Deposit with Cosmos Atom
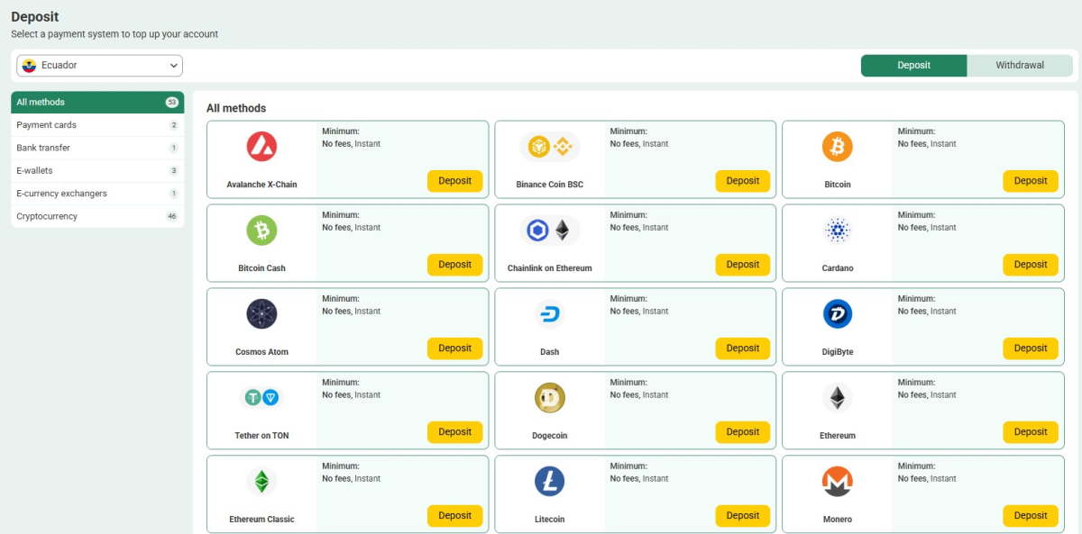1082x534 pixels. click(x=455, y=348)
